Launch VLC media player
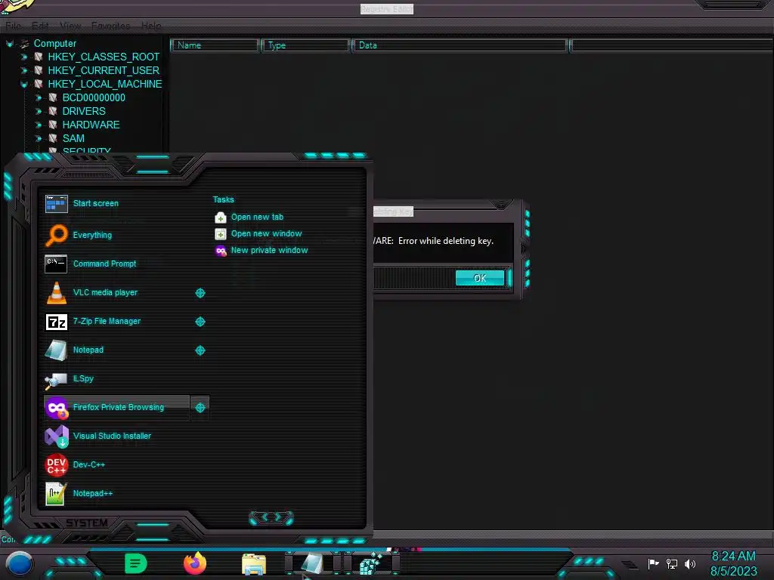774x580 pixels. click(x=105, y=292)
